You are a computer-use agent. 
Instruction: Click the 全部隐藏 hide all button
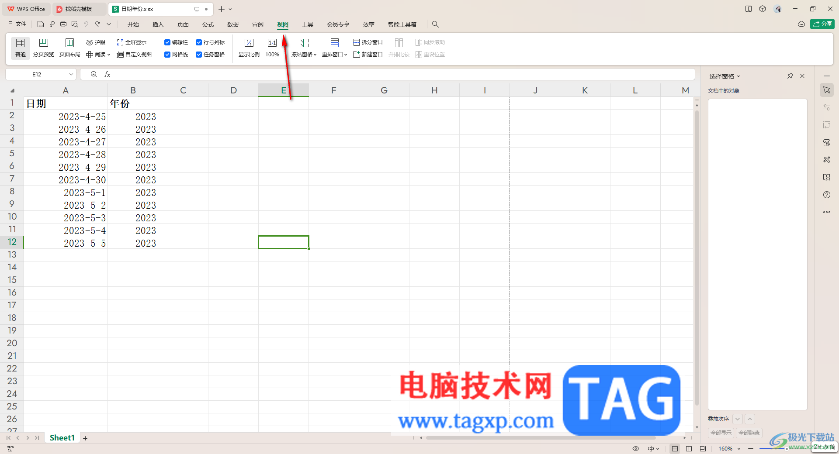(x=749, y=433)
